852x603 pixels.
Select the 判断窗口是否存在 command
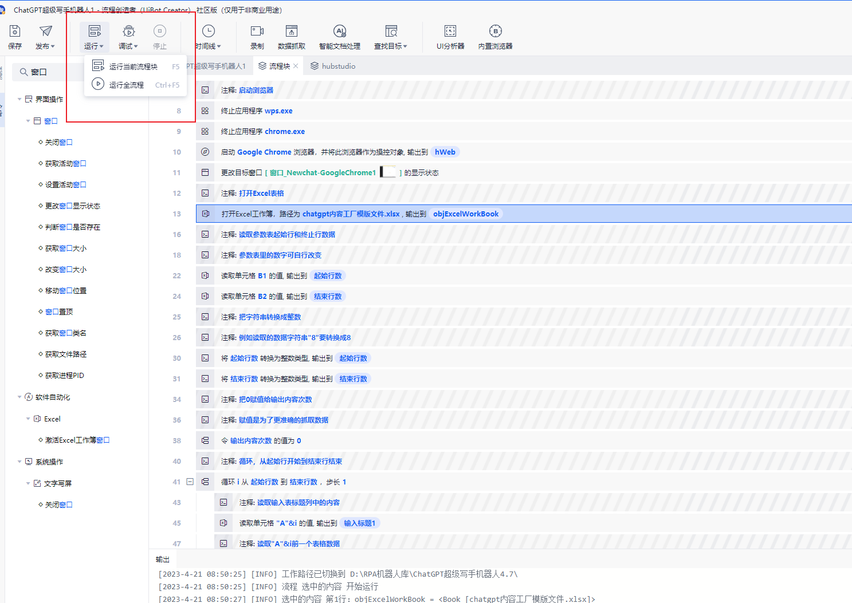[72, 227]
